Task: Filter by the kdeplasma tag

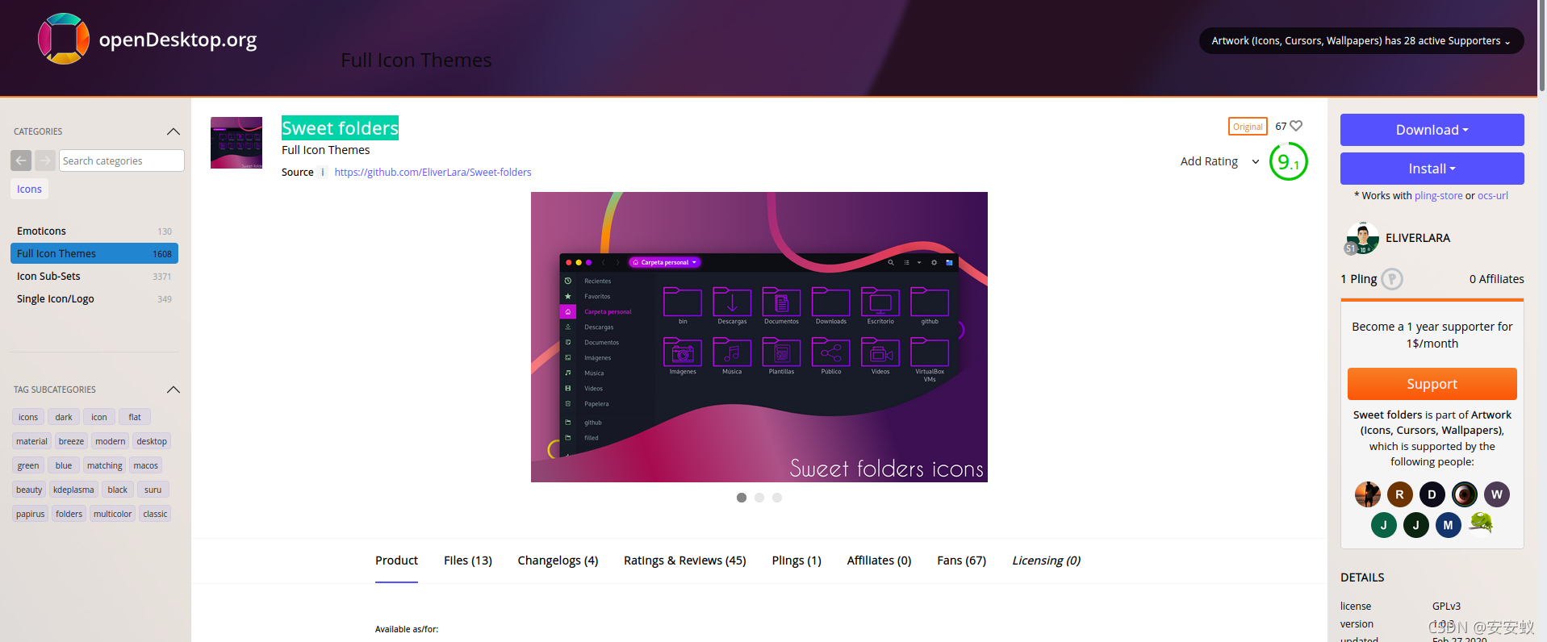Action: pyautogui.click(x=73, y=490)
